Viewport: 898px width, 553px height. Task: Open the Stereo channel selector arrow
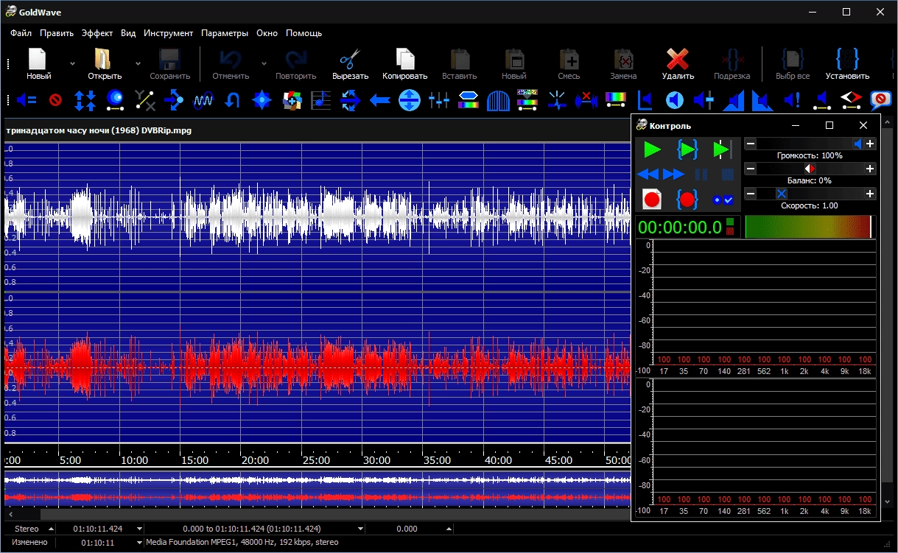click(x=51, y=529)
